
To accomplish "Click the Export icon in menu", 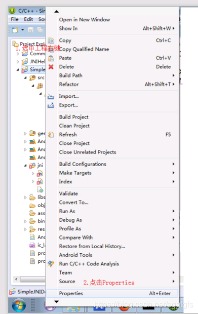I will [51, 105].
